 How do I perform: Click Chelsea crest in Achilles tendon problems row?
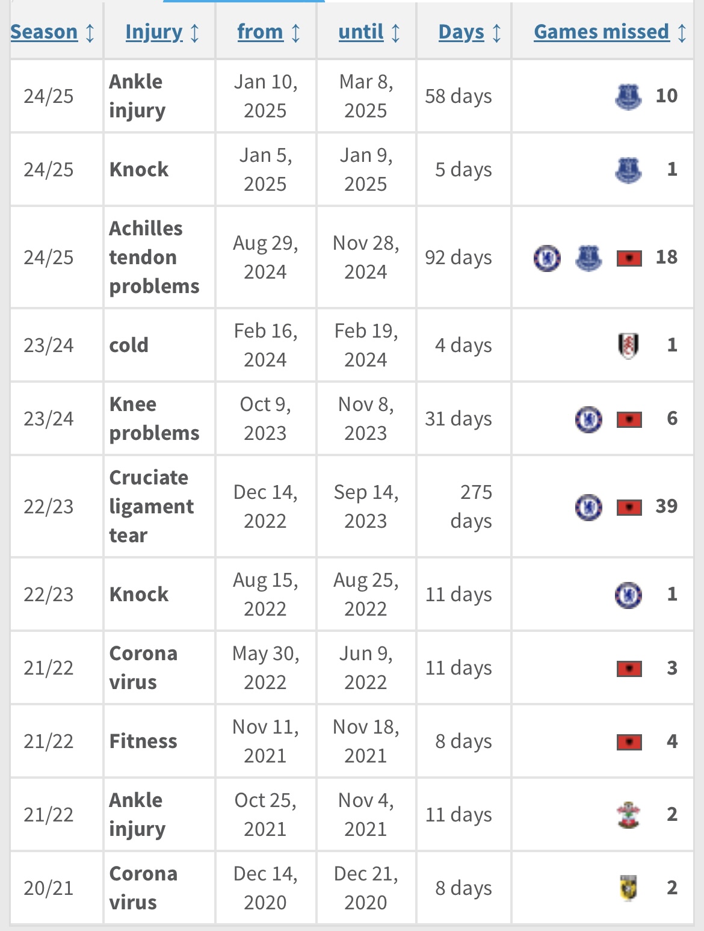(x=547, y=258)
